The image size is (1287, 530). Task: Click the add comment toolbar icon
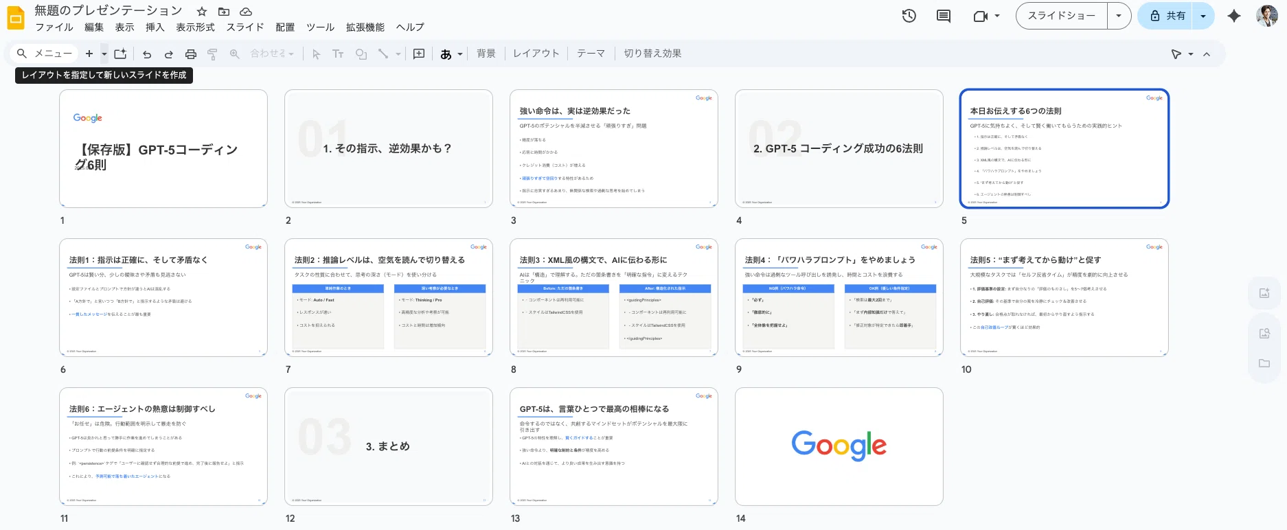(419, 54)
